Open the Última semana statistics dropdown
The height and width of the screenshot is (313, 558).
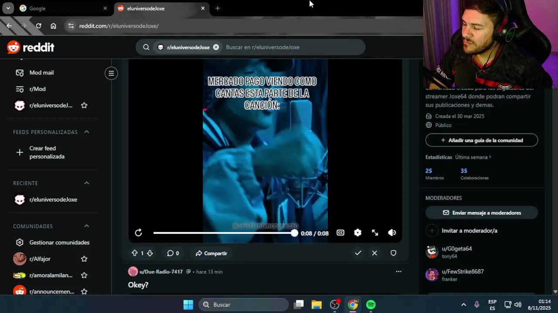click(x=473, y=157)
